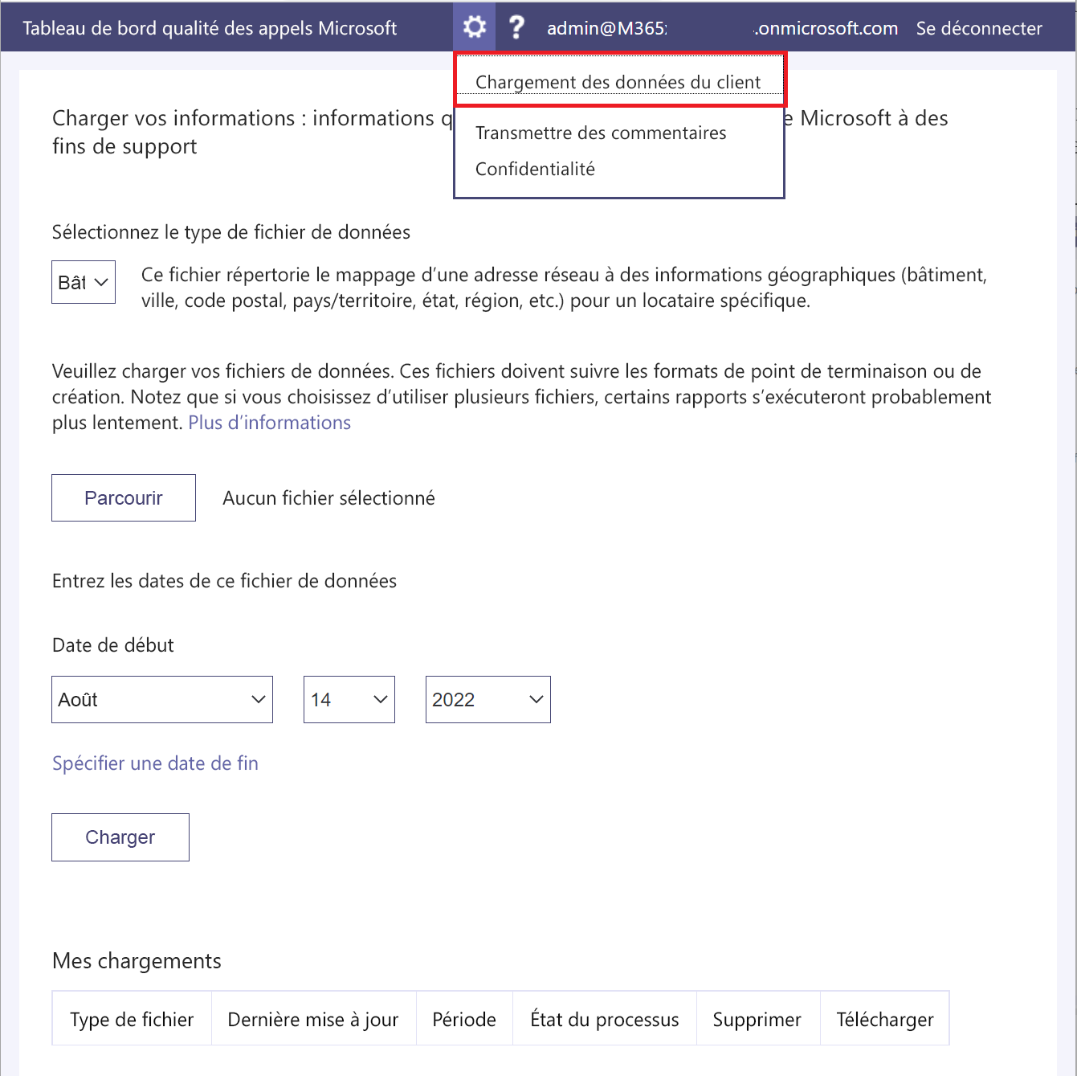Open the year dropdown showing 2022
This screenshot has height=1076, width=1077.
pyautogui.click(x=488, y=699)
